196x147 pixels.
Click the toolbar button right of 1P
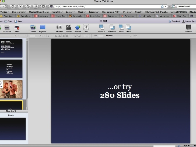43,6
